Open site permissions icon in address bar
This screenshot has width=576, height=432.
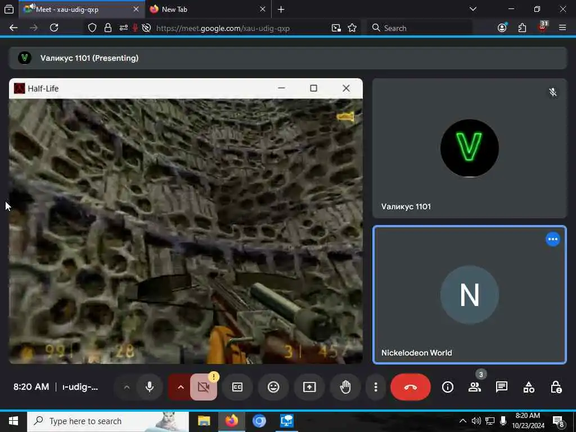click(123, 28)
